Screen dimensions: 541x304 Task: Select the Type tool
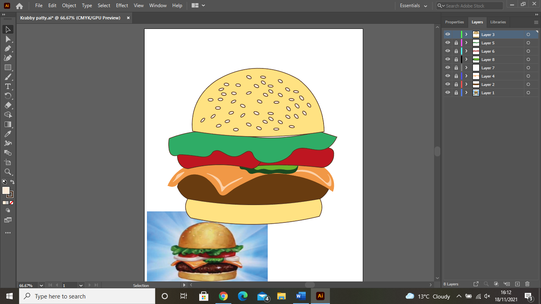[x=8, y=87]
